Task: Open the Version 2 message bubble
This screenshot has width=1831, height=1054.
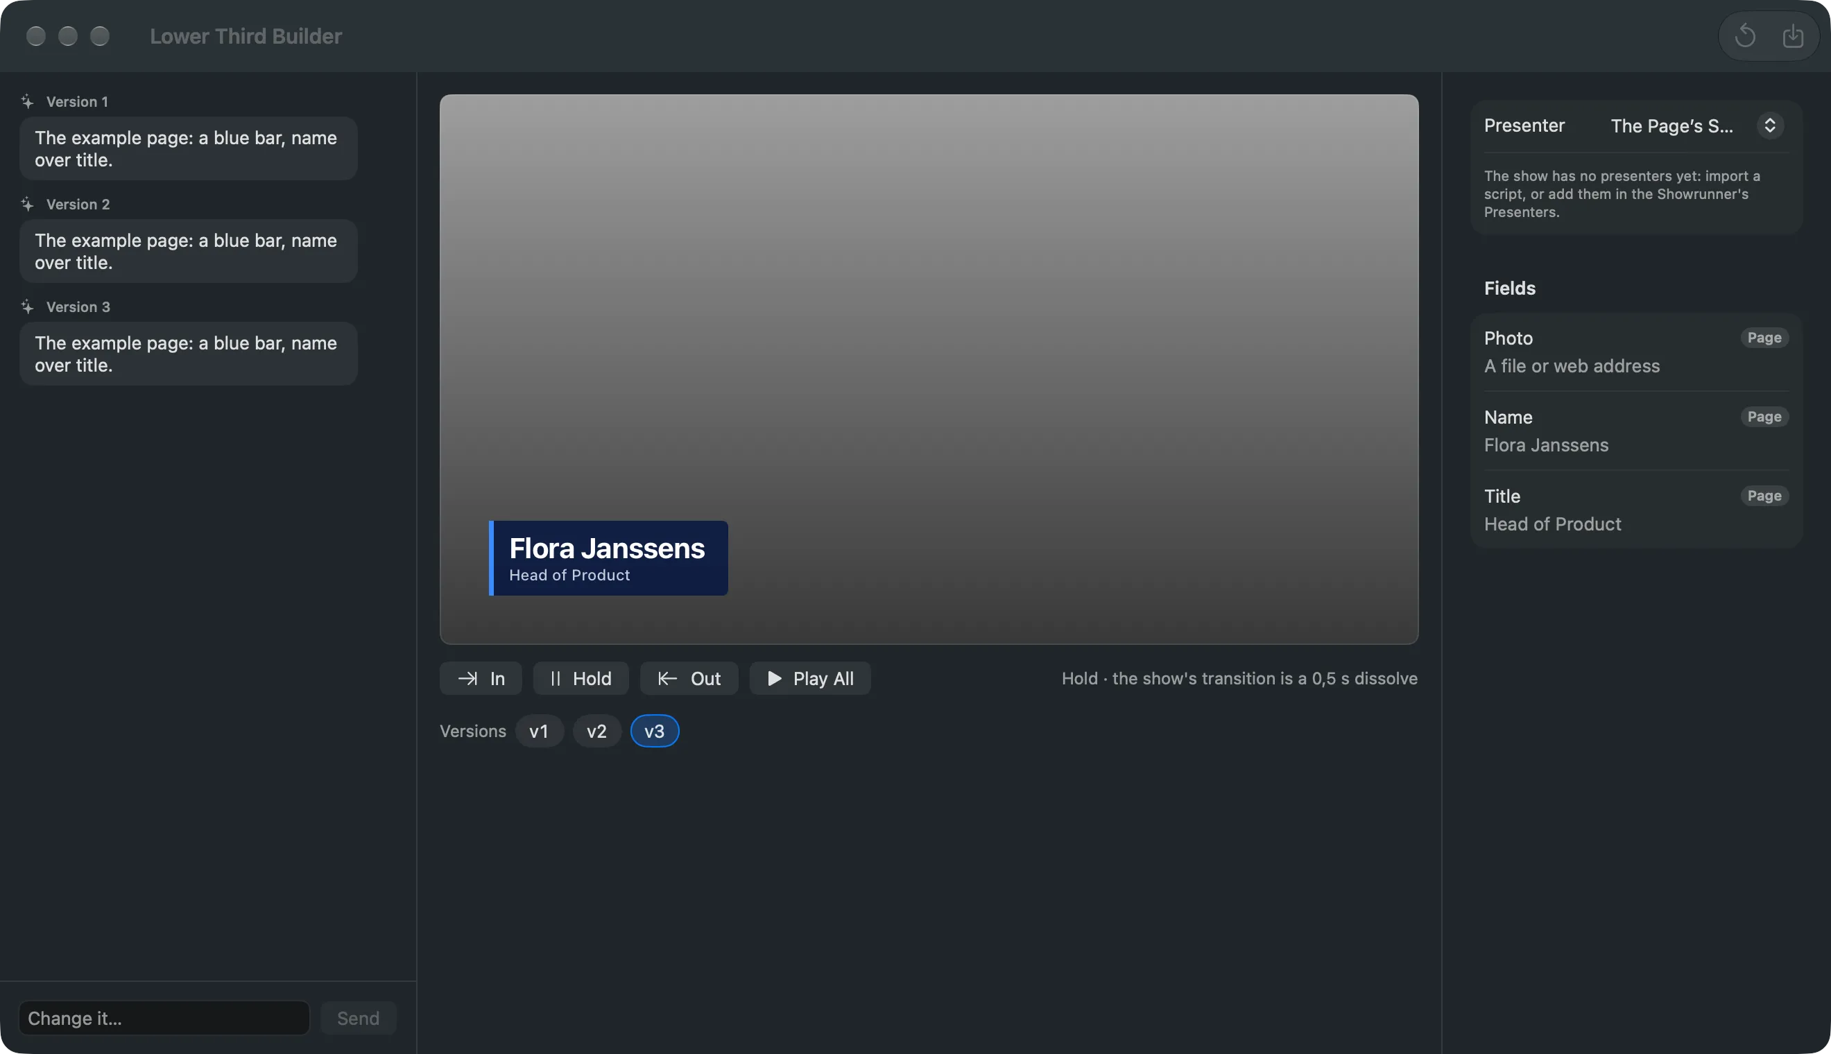Action: 188,252
